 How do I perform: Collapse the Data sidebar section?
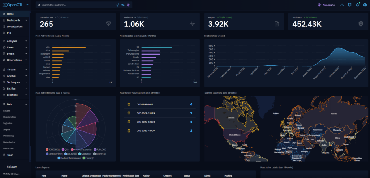26,104
